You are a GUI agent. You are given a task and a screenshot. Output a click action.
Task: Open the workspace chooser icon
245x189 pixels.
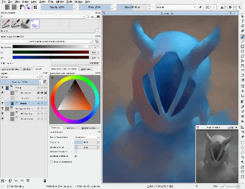click(x=239, y=7)
